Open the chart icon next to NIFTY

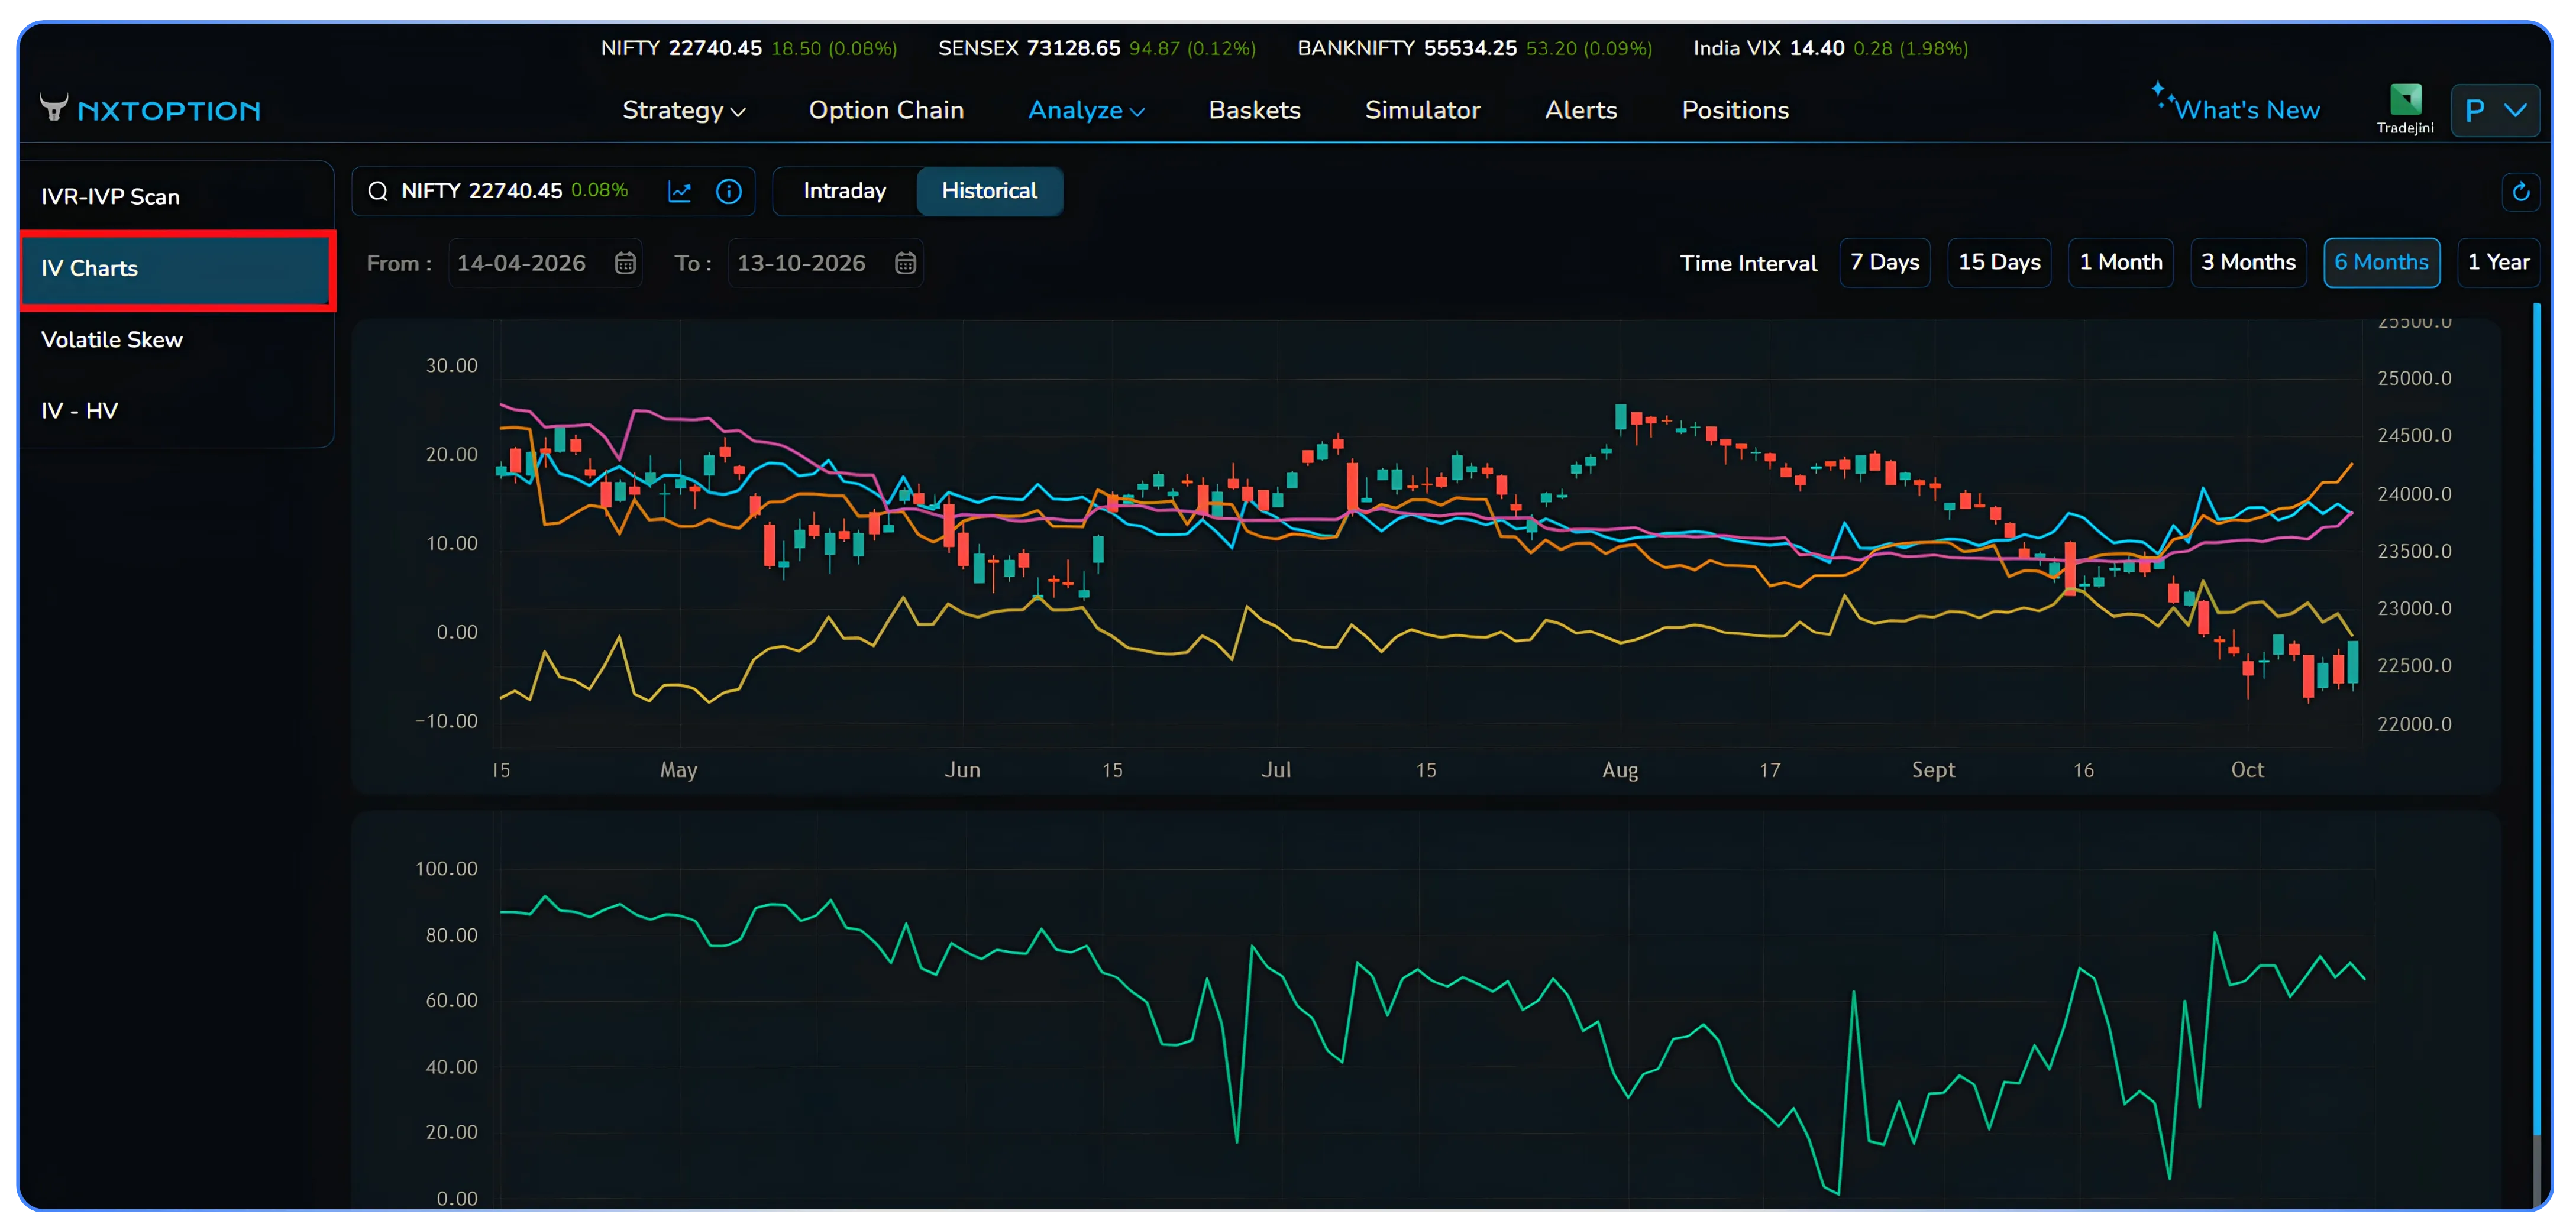679,191
